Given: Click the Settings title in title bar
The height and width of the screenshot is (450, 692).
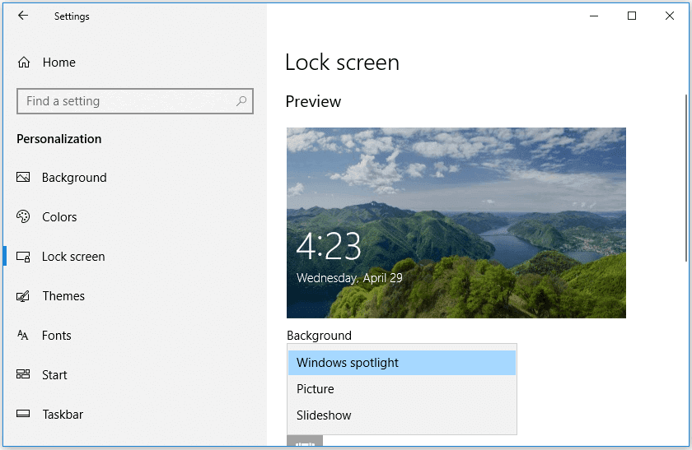Looking at the screenshot, I should [x=72, y=16].
